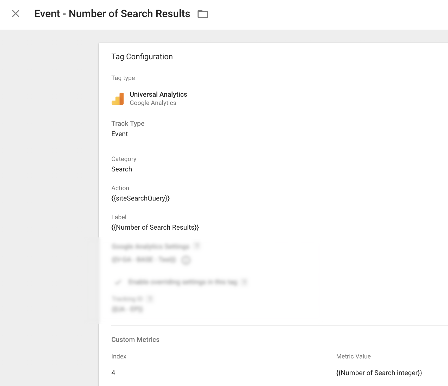The height and width of the screenshot is (386, 448).
Task: Click help icon after Enable overriding settings label
Action: pos(244,282)
